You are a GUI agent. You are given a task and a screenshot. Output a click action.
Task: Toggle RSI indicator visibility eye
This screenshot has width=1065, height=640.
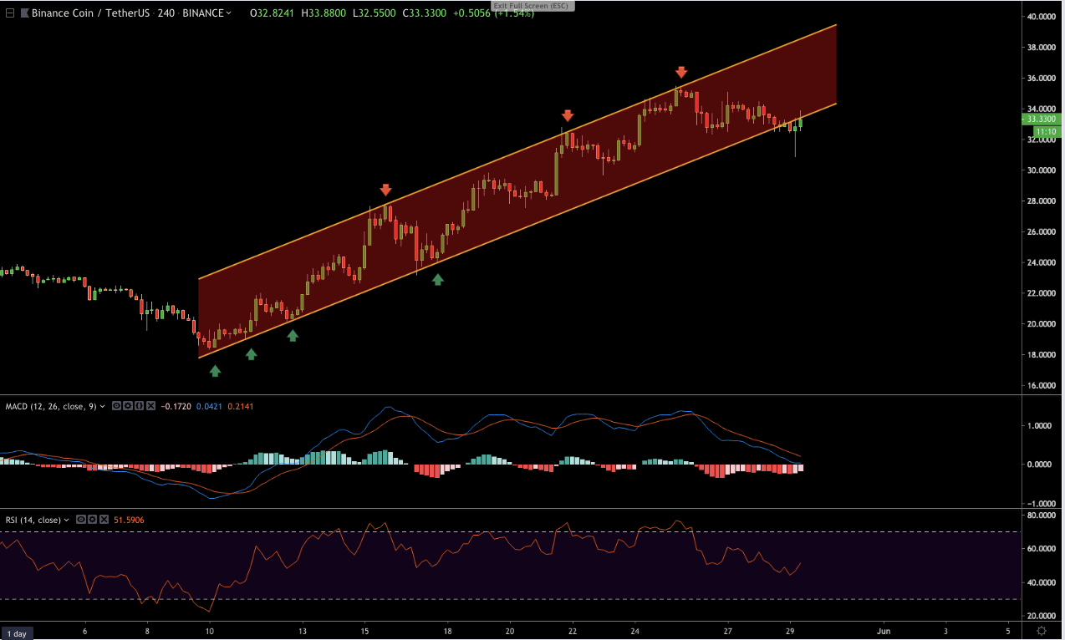click(81, 520)
